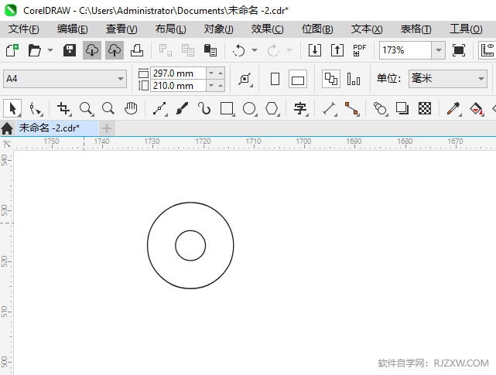Switch to landscape orientation
Screen dimensions: 496x375
pos(298,79)
